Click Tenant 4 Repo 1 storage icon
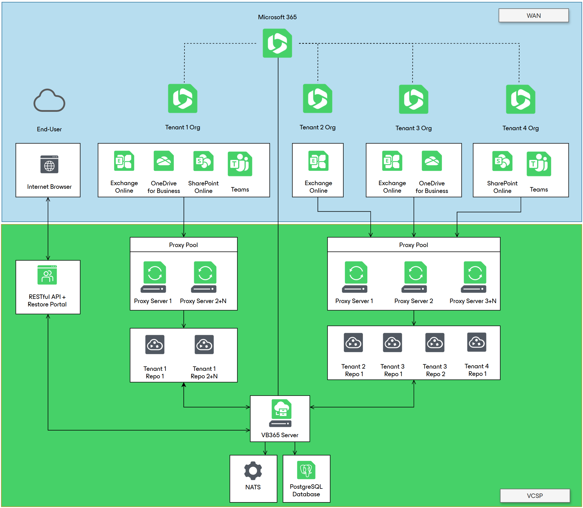The height and width of the screenshot is (508, 583). click(x=477, y=342)
